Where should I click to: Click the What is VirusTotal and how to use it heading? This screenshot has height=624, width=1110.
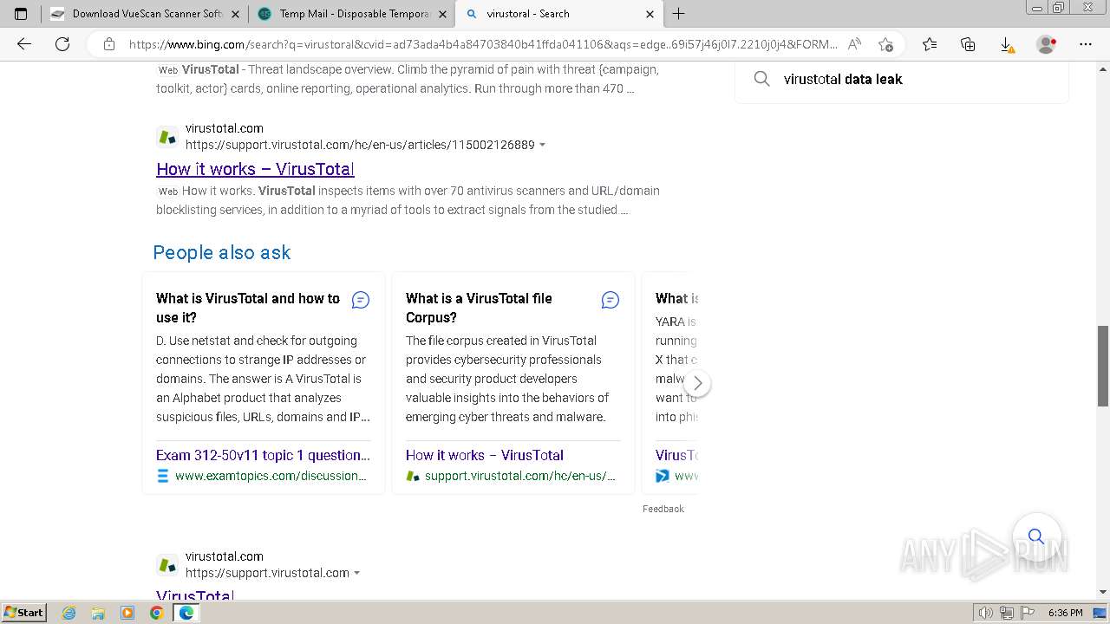click(248, 308)
